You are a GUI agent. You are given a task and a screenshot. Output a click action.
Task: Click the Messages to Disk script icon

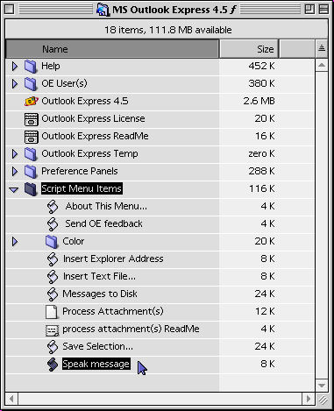click(x=53, y=294)
